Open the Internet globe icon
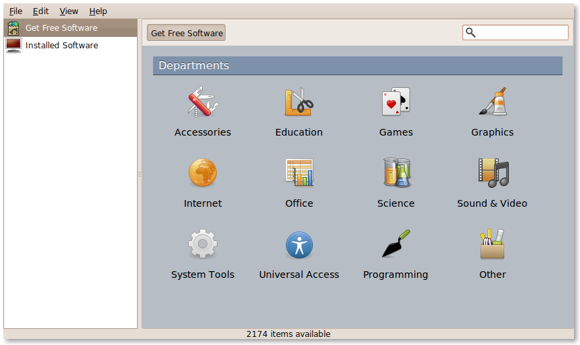 click(203, 172)
